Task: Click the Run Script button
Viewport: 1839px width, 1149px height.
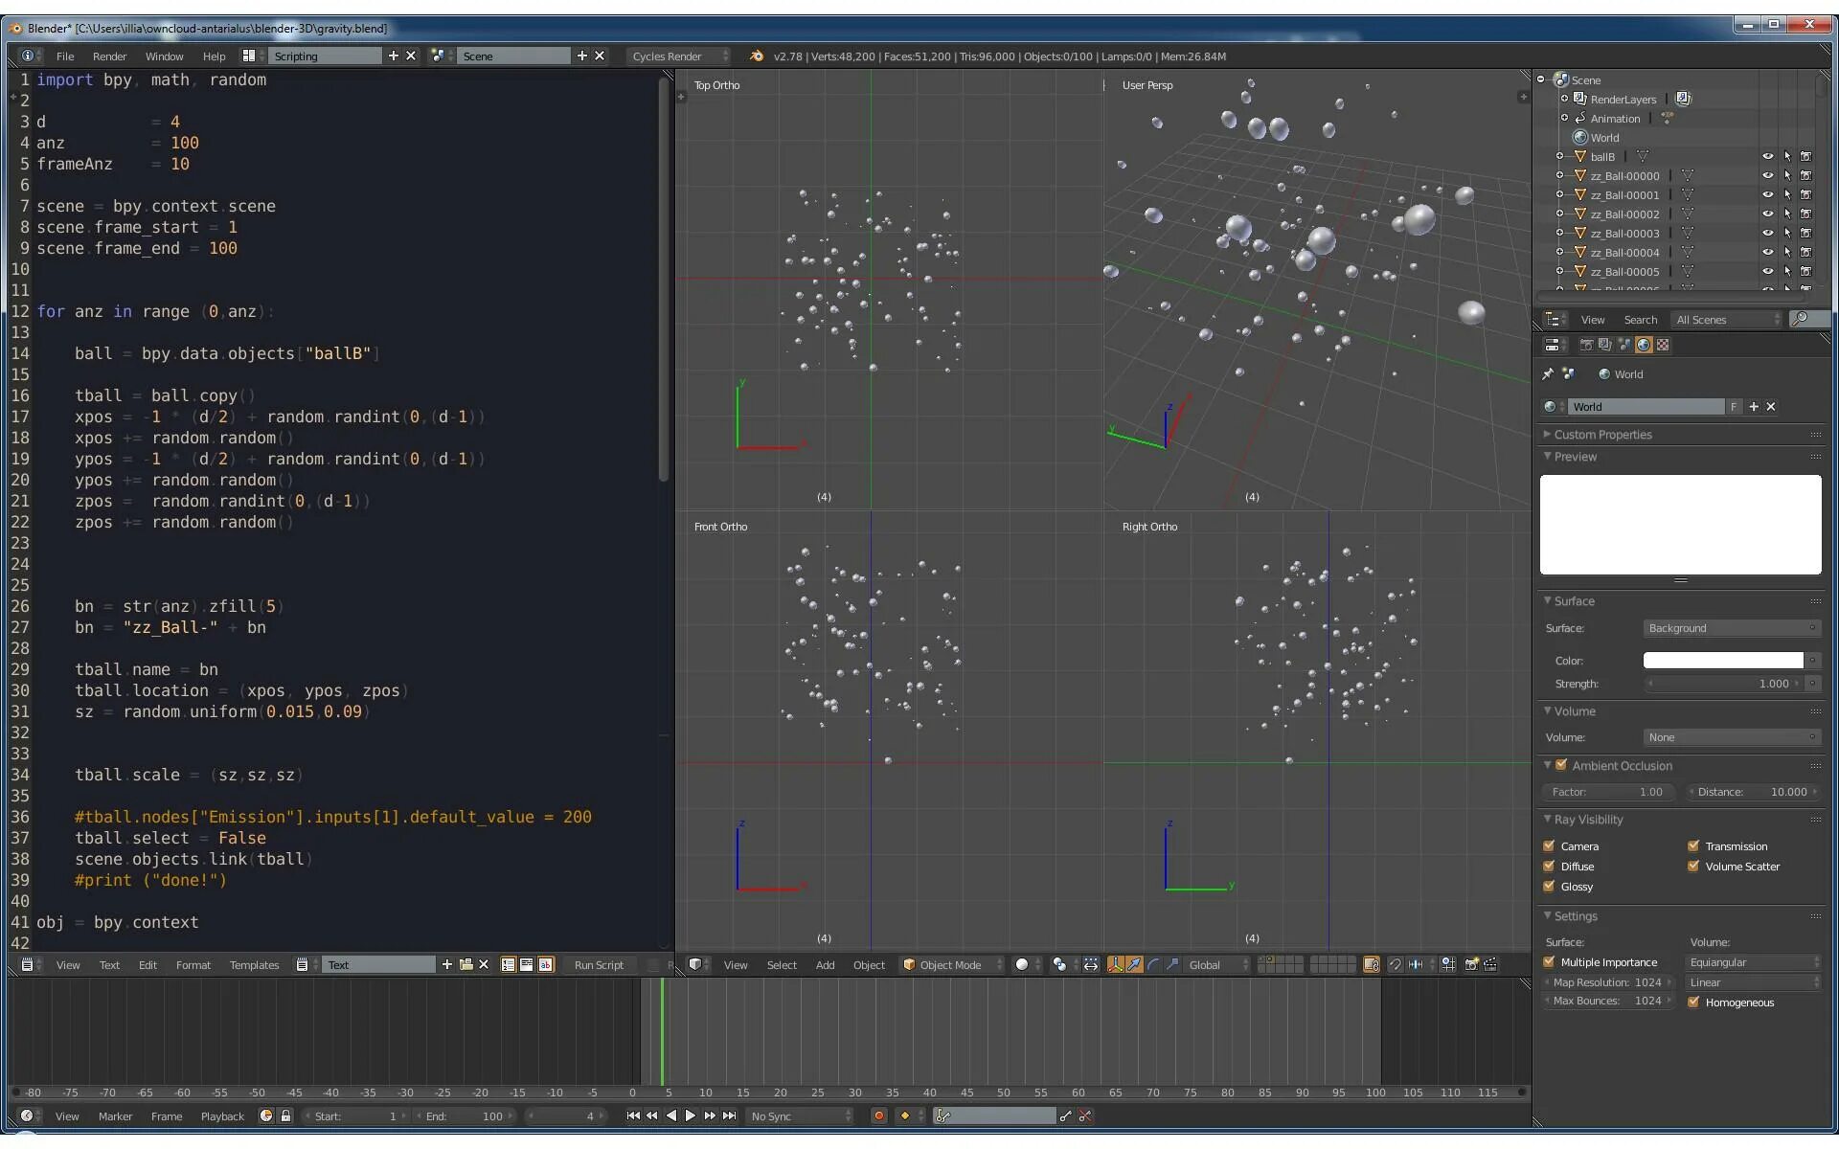Action: (597, 963)
